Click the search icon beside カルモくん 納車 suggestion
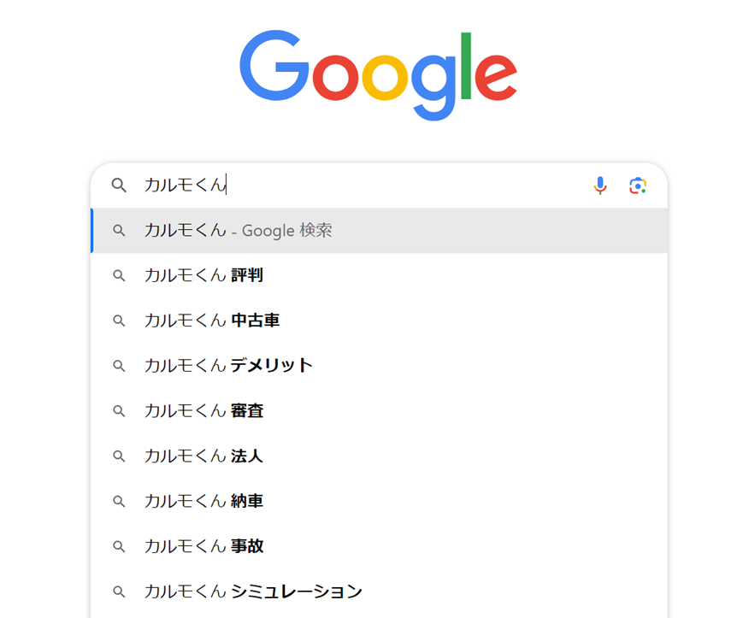Screen dimensions: 743x618 point(119,501)
